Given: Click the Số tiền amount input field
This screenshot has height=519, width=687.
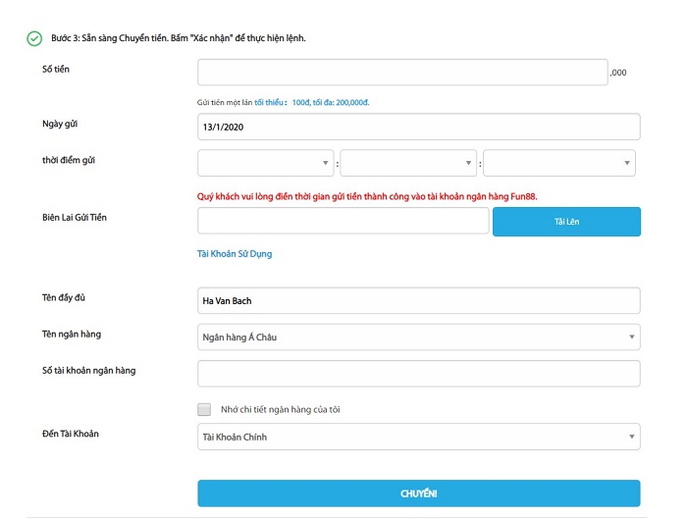Looking at the screenshot, I should tap(402, 73).
